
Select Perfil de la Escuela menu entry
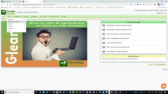pos(16,22)
